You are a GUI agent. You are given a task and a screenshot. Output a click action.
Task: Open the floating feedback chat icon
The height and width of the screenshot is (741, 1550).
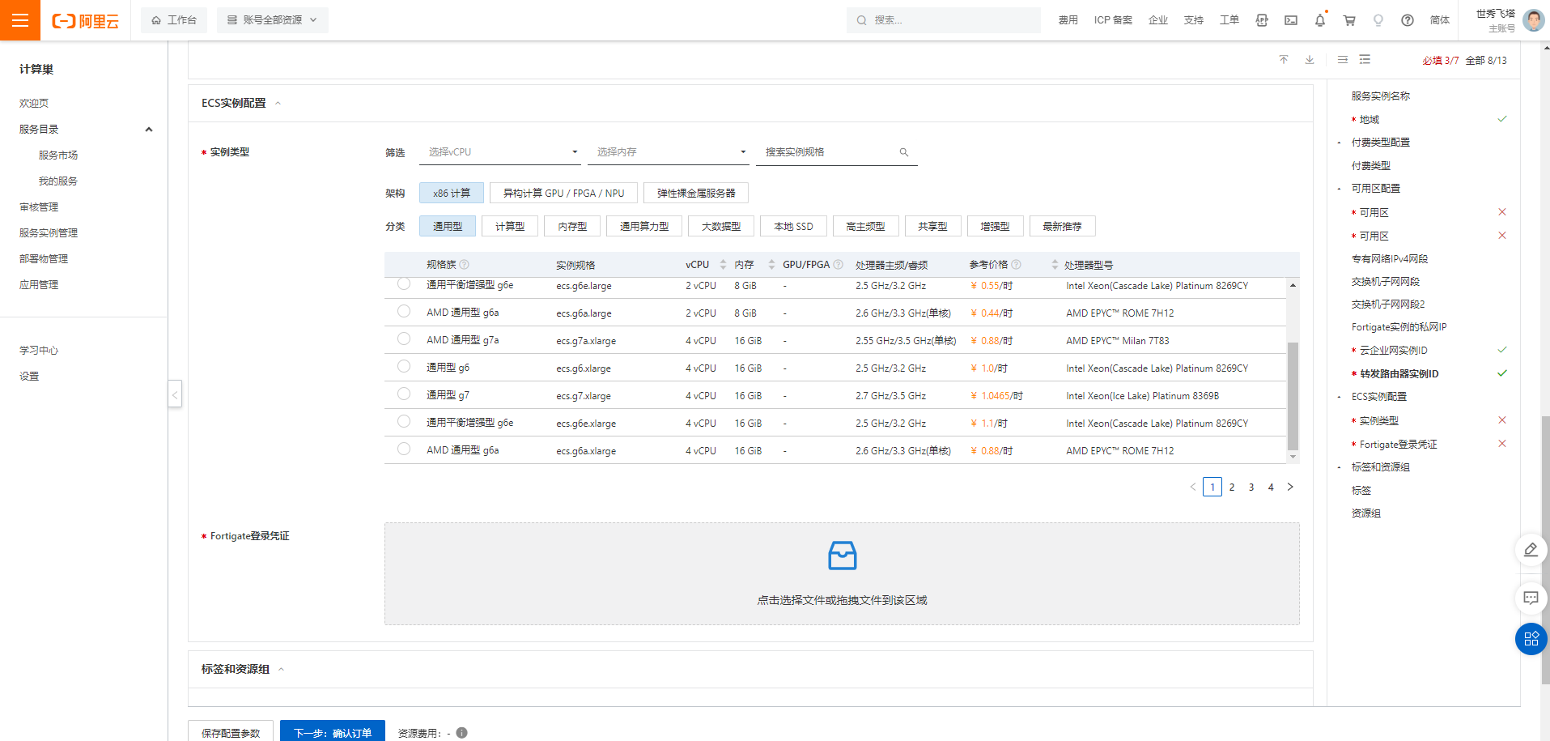(1531, 598)
